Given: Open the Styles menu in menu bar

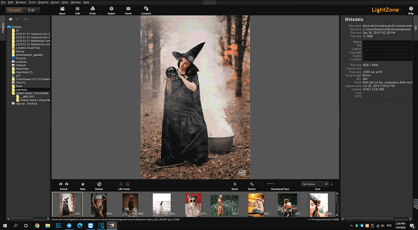Looking at the screenshot, I should click(55, 2).
